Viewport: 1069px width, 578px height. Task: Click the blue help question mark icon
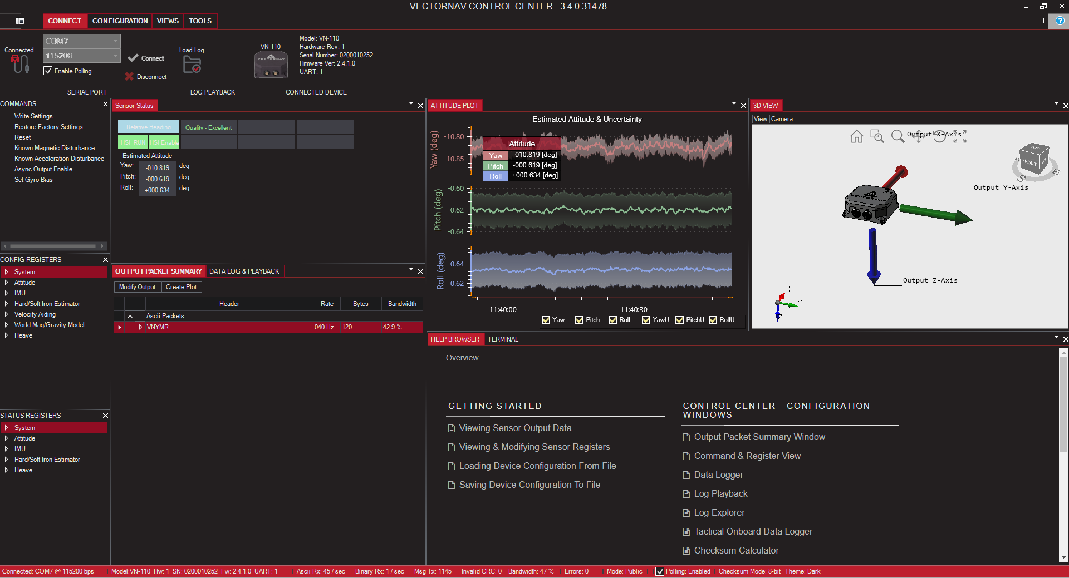pos(1060,21)
